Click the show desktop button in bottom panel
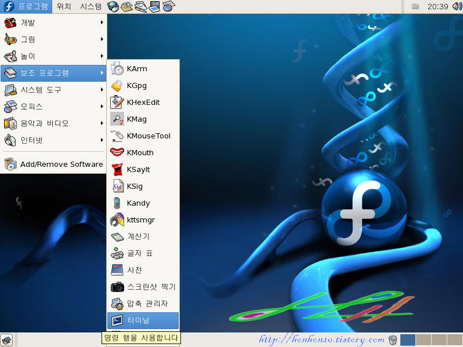 [x=6, y=340]
